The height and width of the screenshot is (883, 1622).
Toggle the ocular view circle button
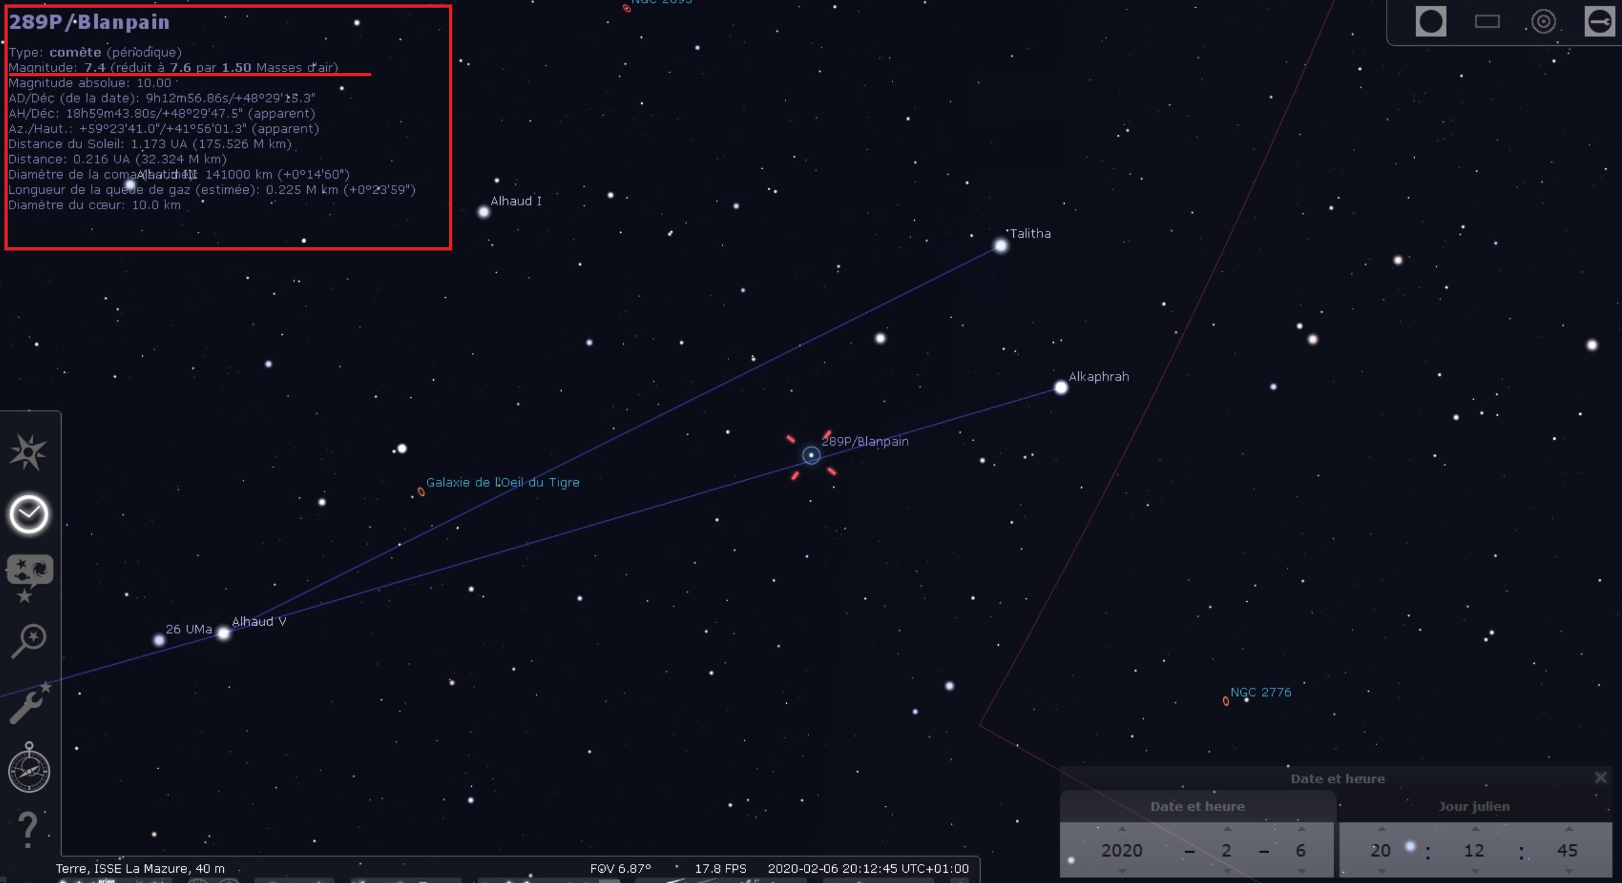click(x=1431, y=22)
